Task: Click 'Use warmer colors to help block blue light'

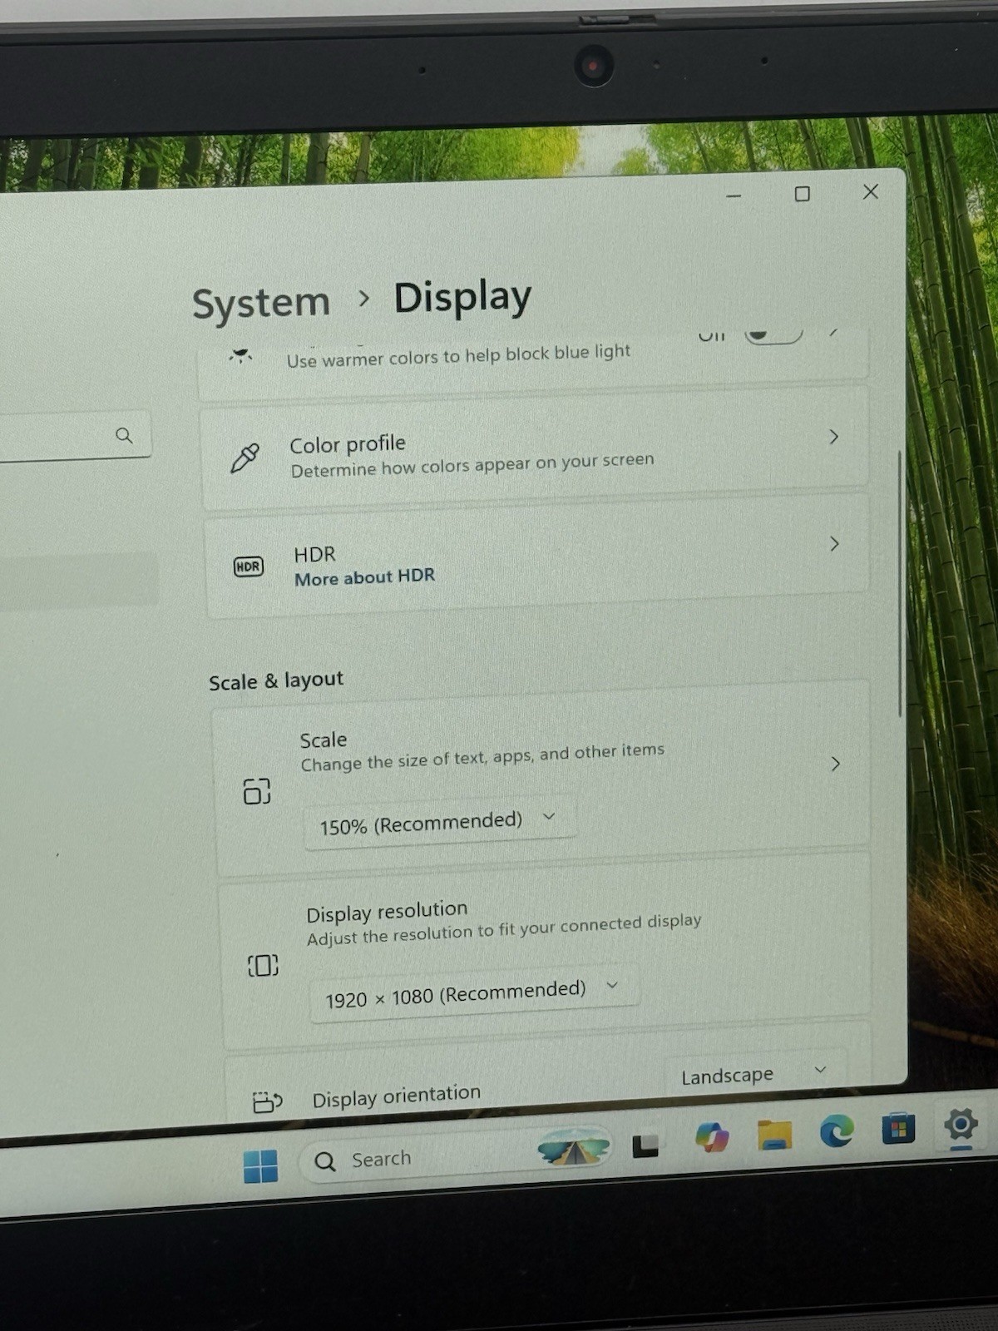Action: 458,355
